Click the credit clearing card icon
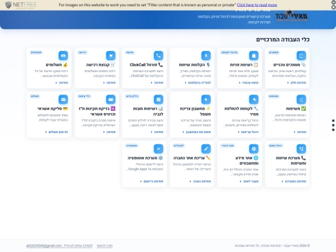The height and width of the screenshot is (252, 336). point(63,100)
